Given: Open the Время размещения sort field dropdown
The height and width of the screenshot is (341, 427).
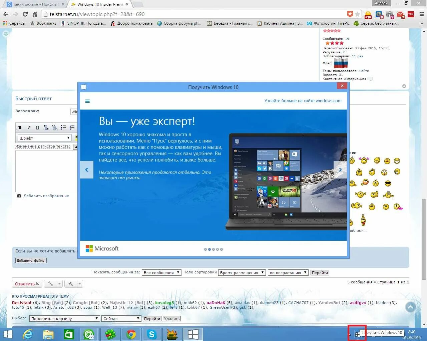Looking at the screenshot, I should coord(242,272).
